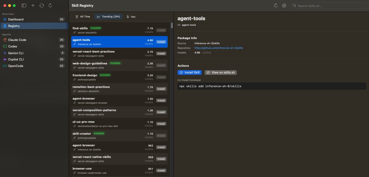Select Gemini CLI agent in sidebar
Image resolution: width=369 pixels, height=177 pixels.
click(x=34, y=53)
